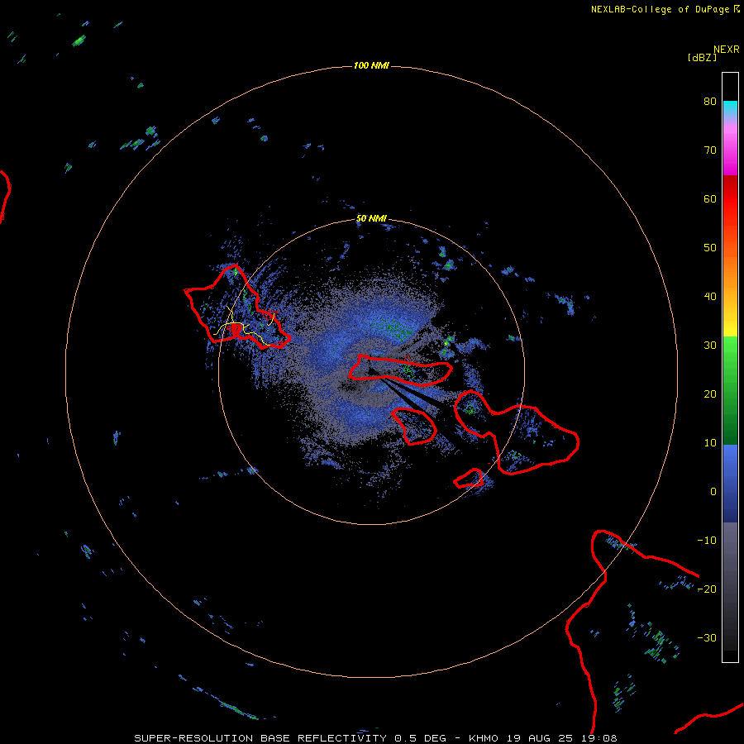
Task: Click the -10 dBZ scale value
Action: click(x=707, y=541)
